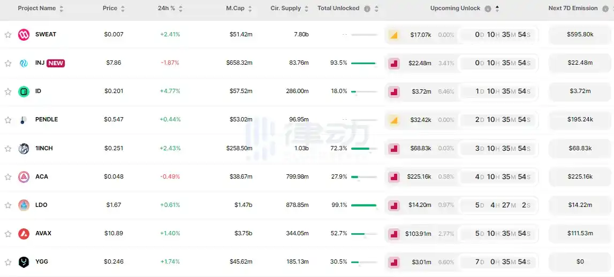Image resolution: width=614 pixels, height=277 pixels.
Task: Click the 1INCH token logo icon
Action: (x=24, y=148)
